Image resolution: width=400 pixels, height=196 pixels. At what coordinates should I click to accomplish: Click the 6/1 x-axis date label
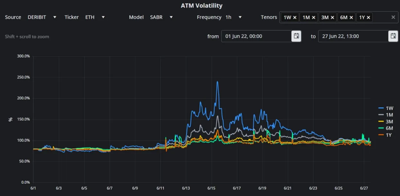click(x=33, y=189)
